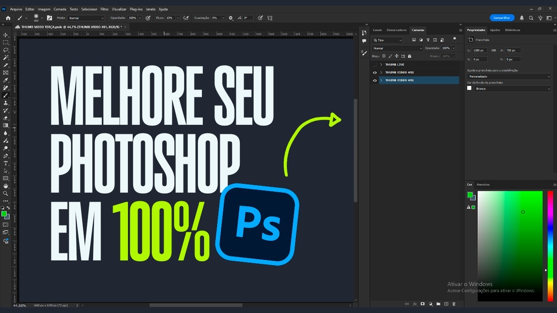Open layer filter Tipo dropdown
Viewport: 557px width, 313px height.
point(387,40)
